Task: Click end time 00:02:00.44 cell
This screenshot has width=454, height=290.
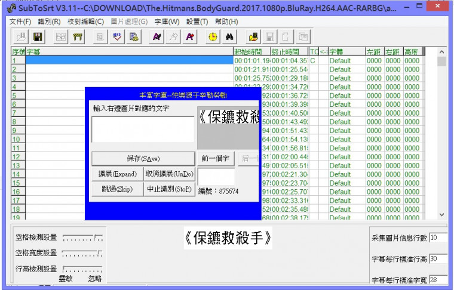Action: (x=289, y=157)
